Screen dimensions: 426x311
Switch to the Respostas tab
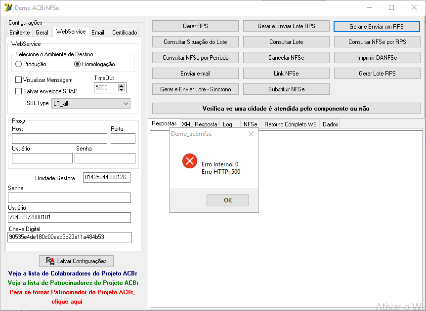click(164, 123)
